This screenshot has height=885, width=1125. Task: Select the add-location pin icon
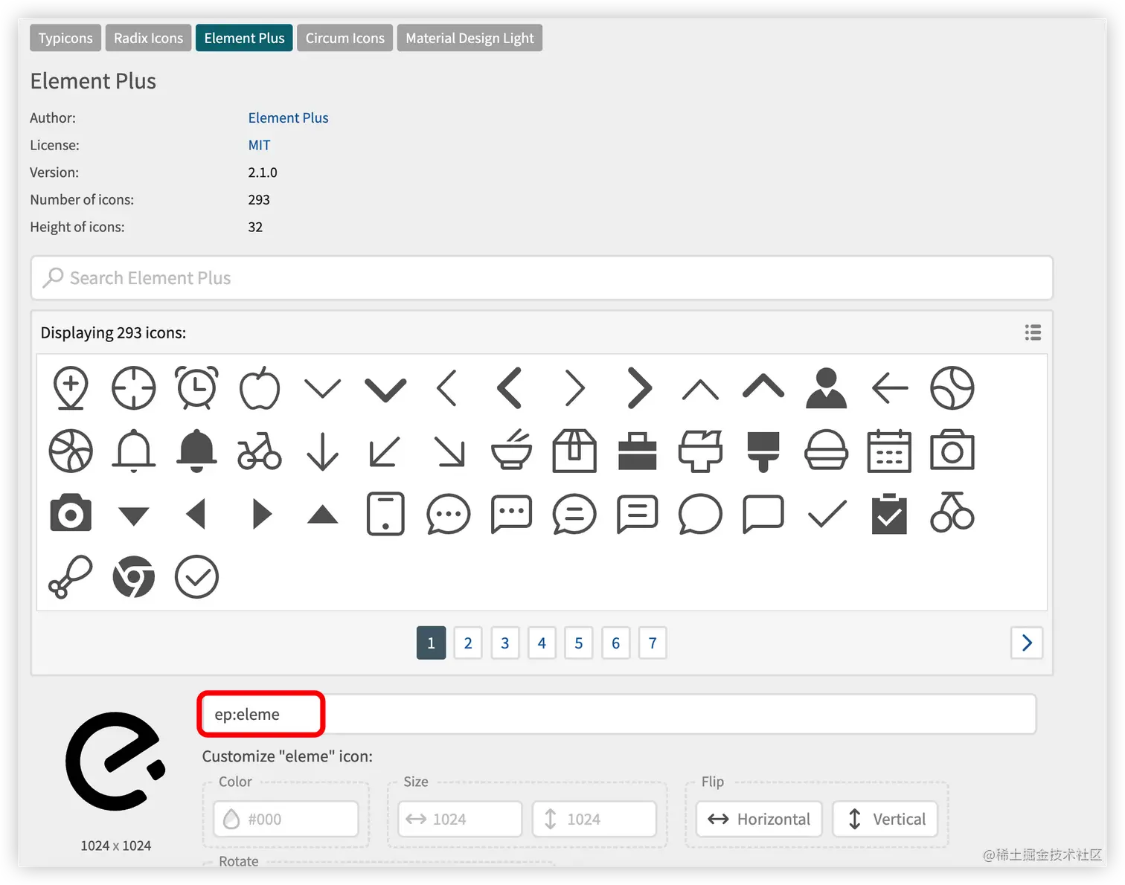click(x=71, y=388)
